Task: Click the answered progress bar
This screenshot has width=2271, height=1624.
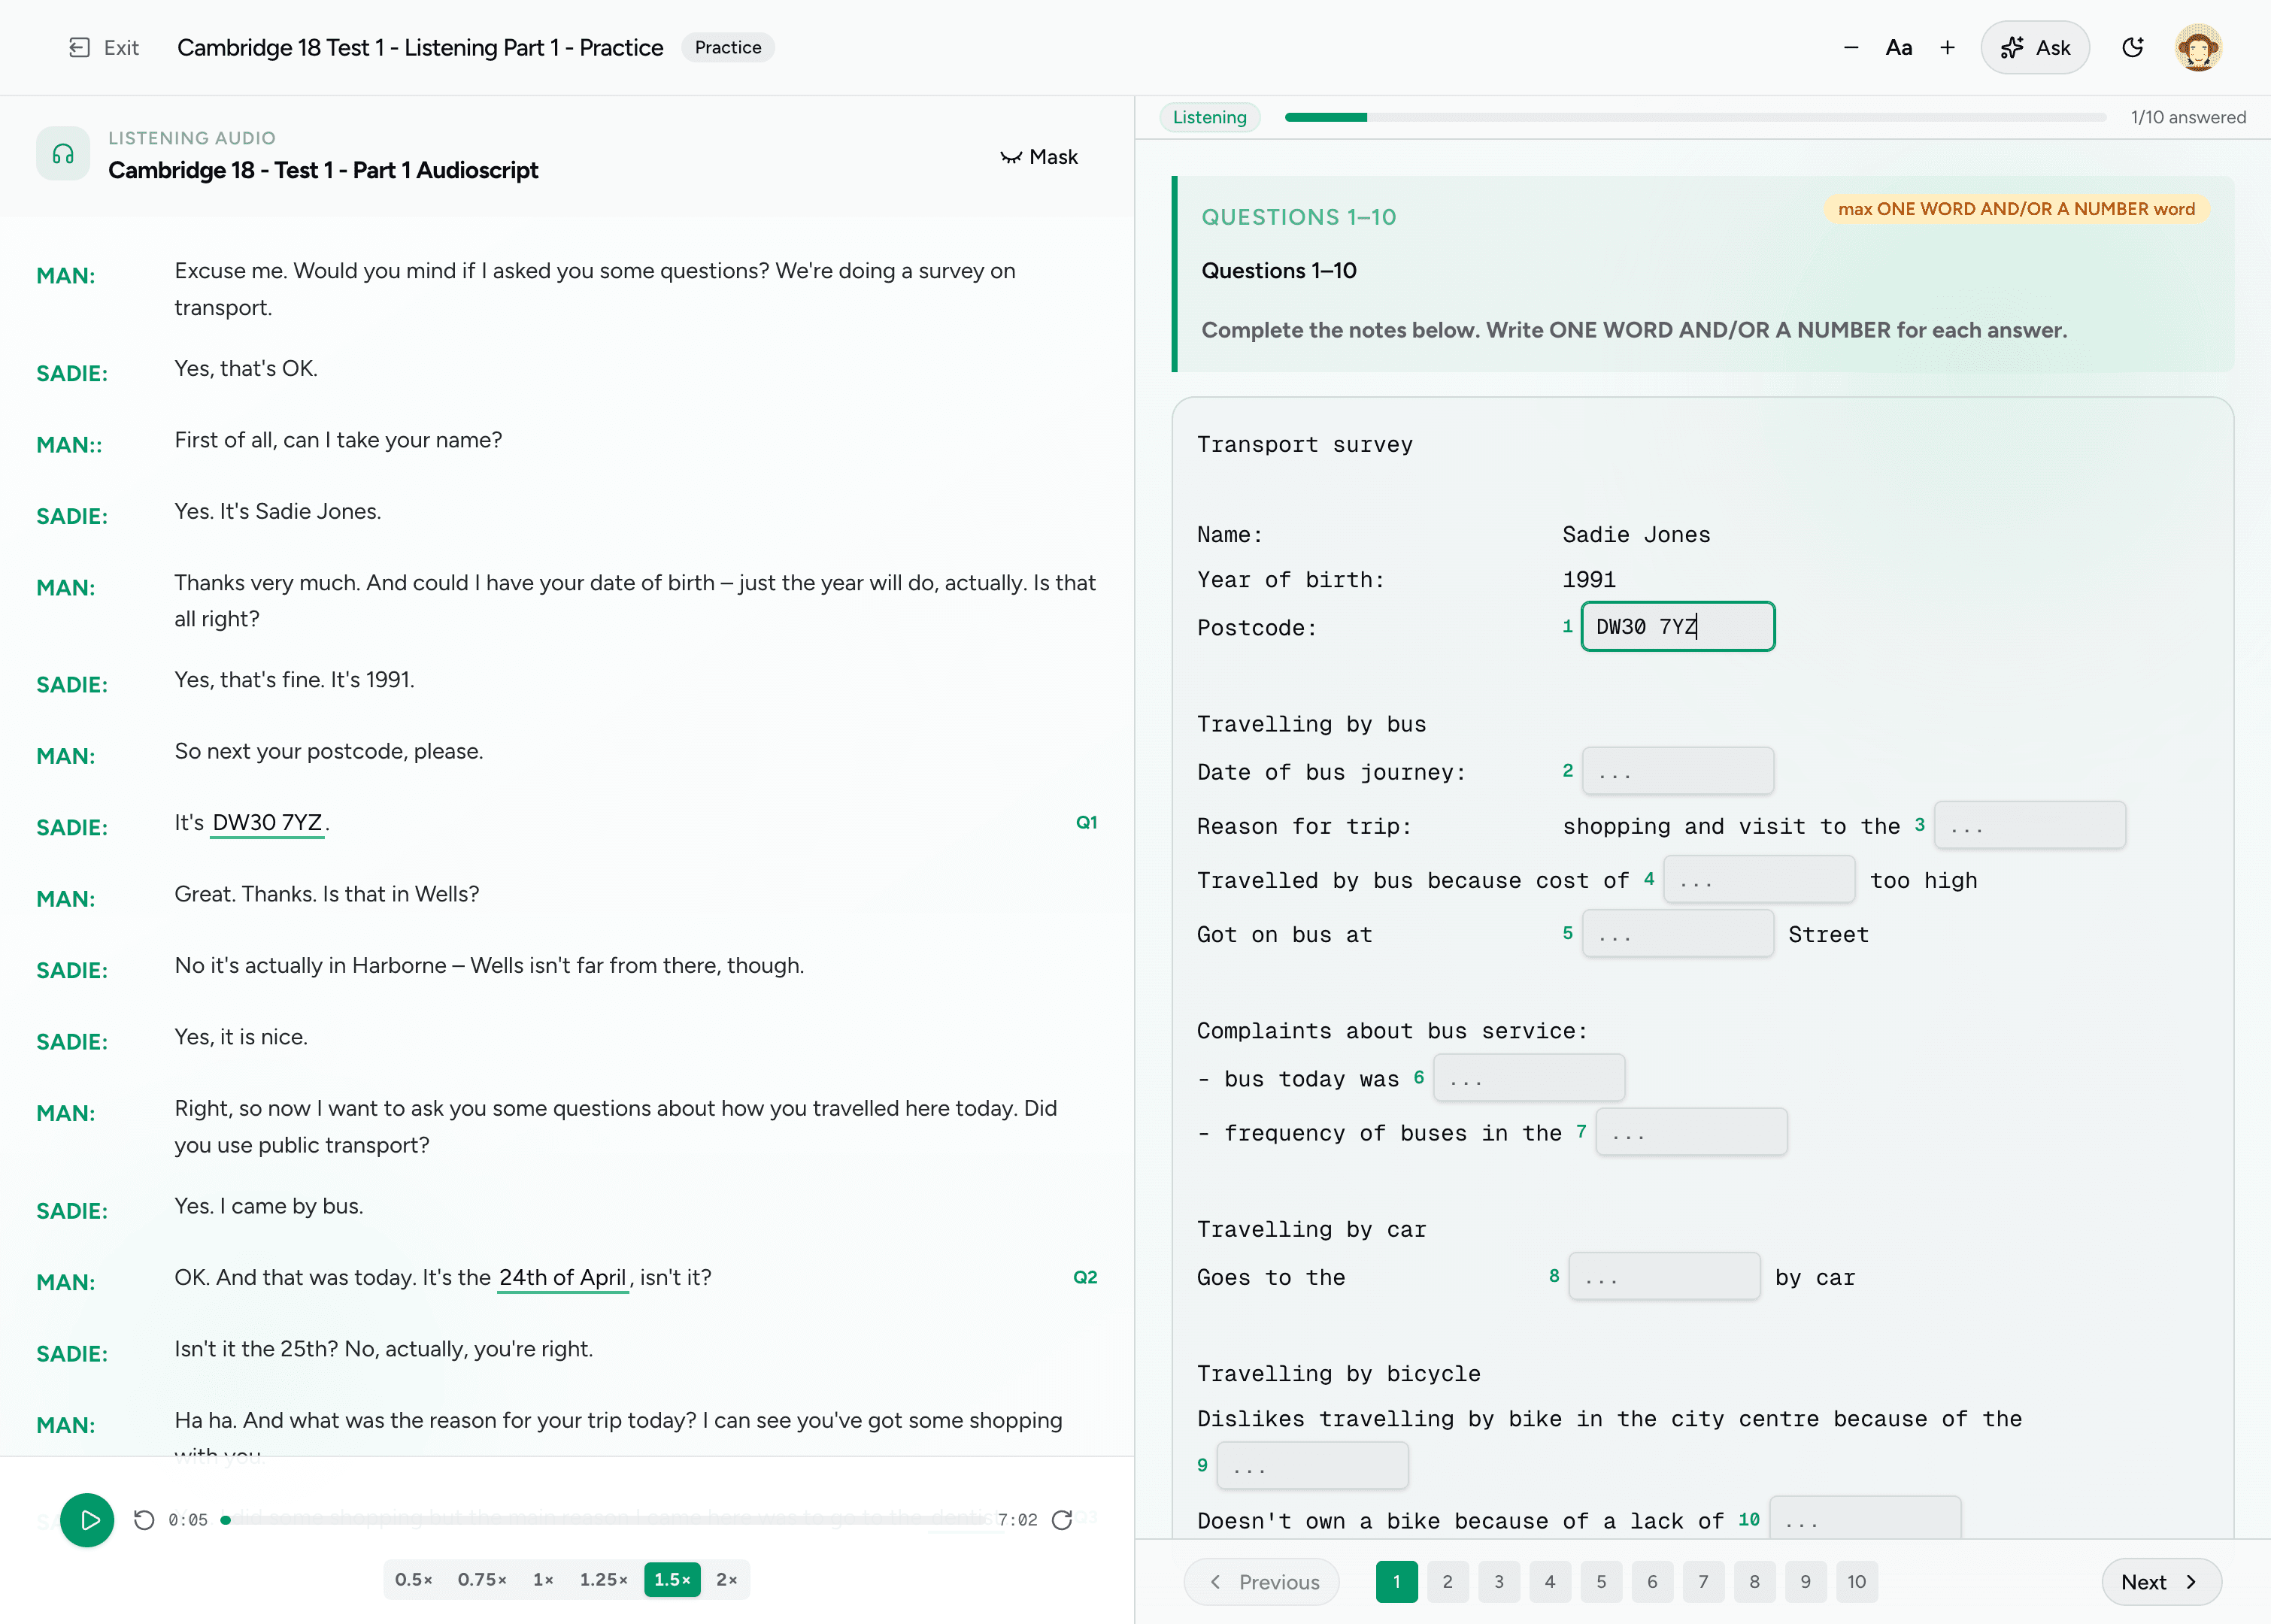Action: [x=1694, y=117]
